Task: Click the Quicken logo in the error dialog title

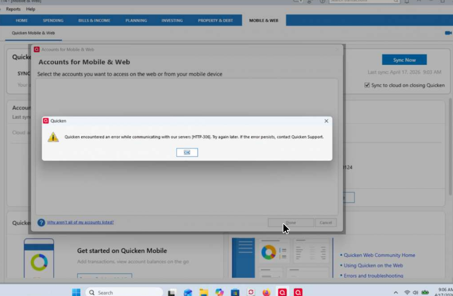Action: (46, 120)
